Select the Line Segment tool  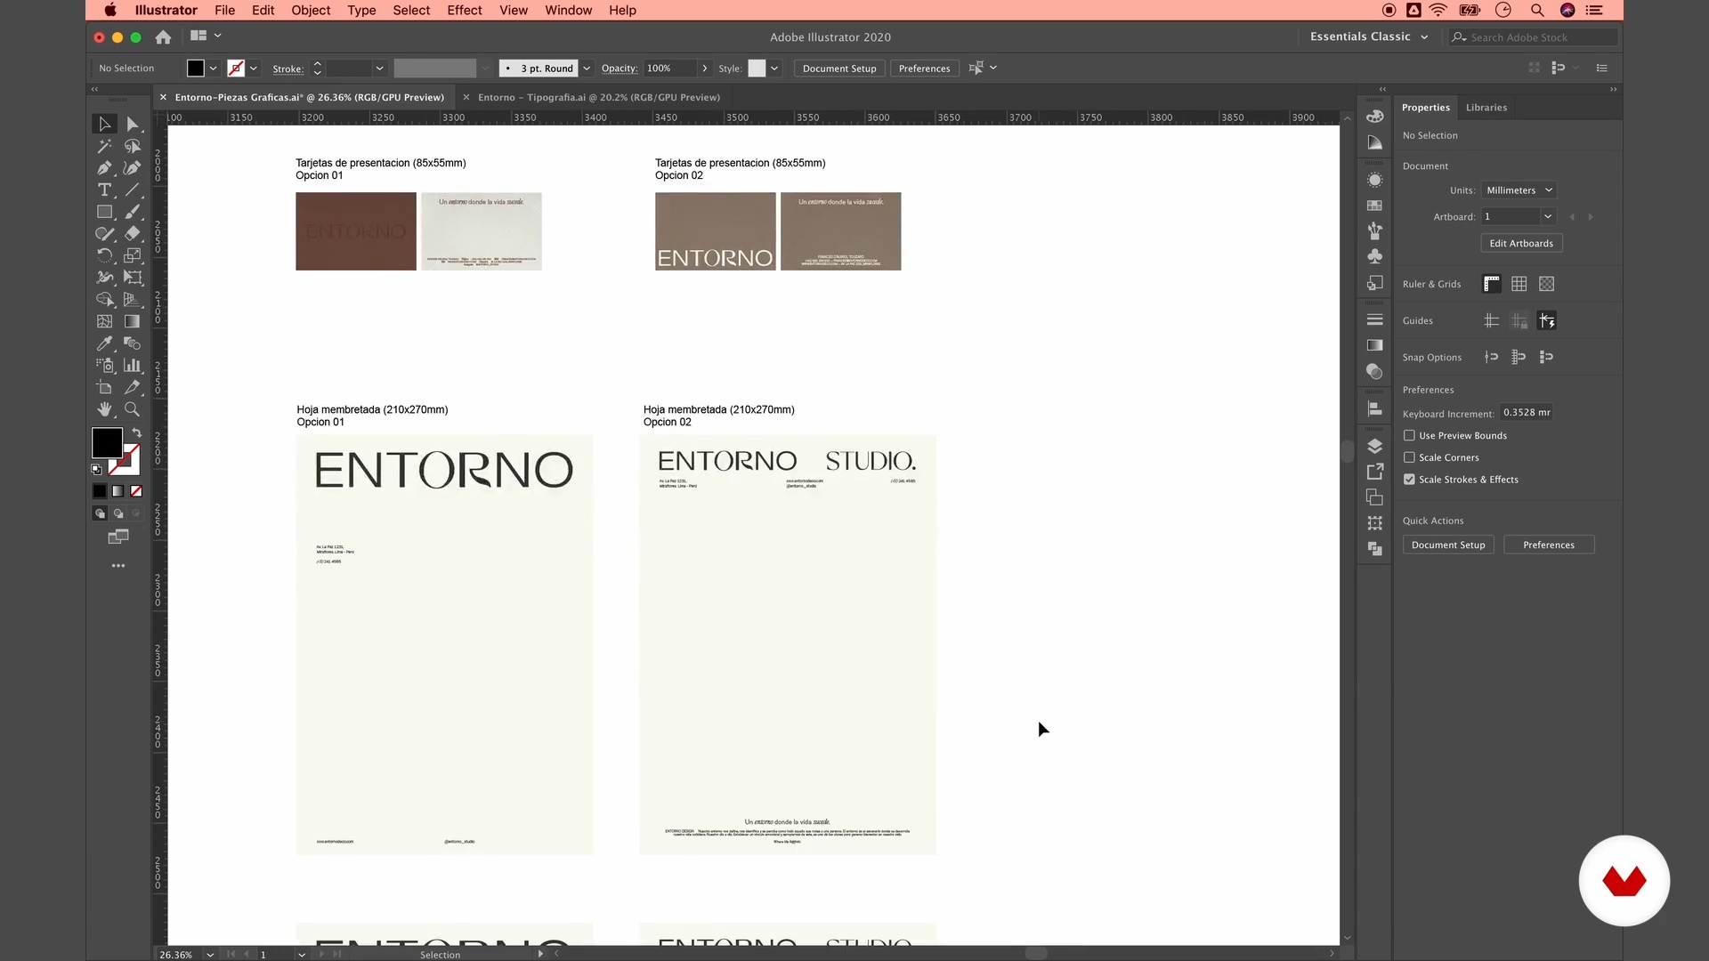click(133, 190)
